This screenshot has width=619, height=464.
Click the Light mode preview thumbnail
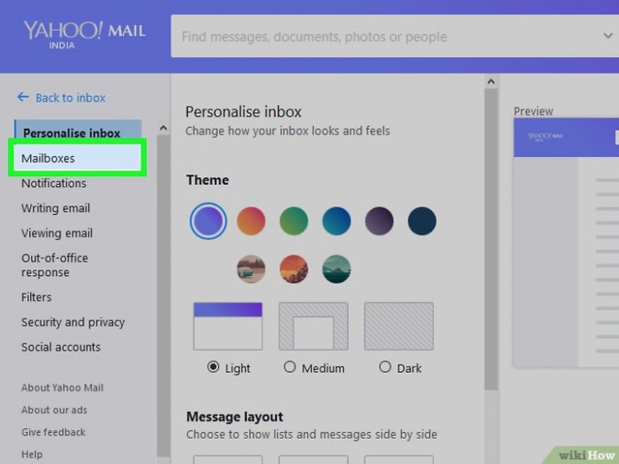pyautogui.click(x=228, y=326)
